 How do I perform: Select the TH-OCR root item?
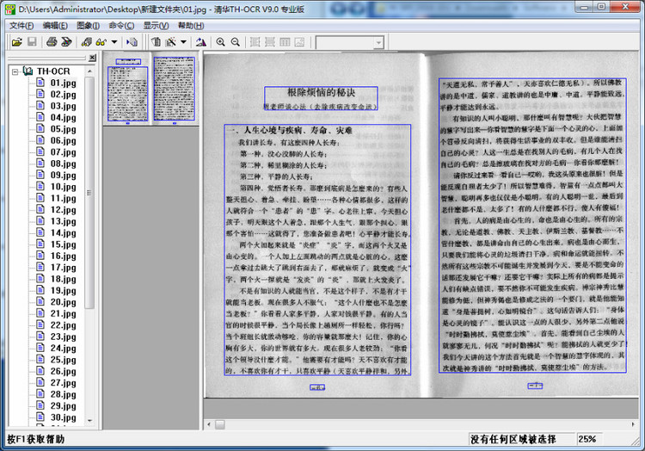(53, 71)
